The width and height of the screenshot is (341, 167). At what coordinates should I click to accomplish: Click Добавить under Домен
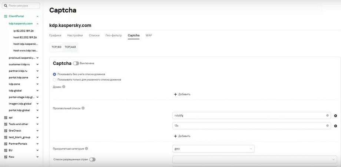[182, 95]
